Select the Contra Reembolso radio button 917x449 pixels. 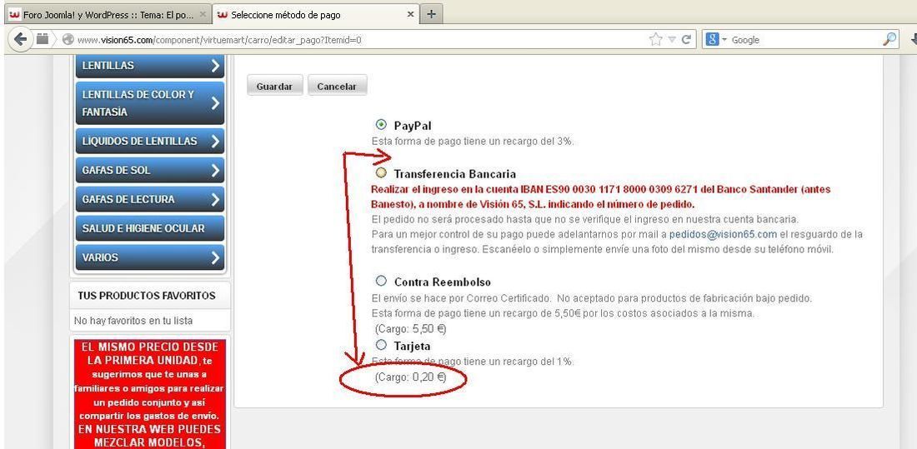(x=381, y=281)
